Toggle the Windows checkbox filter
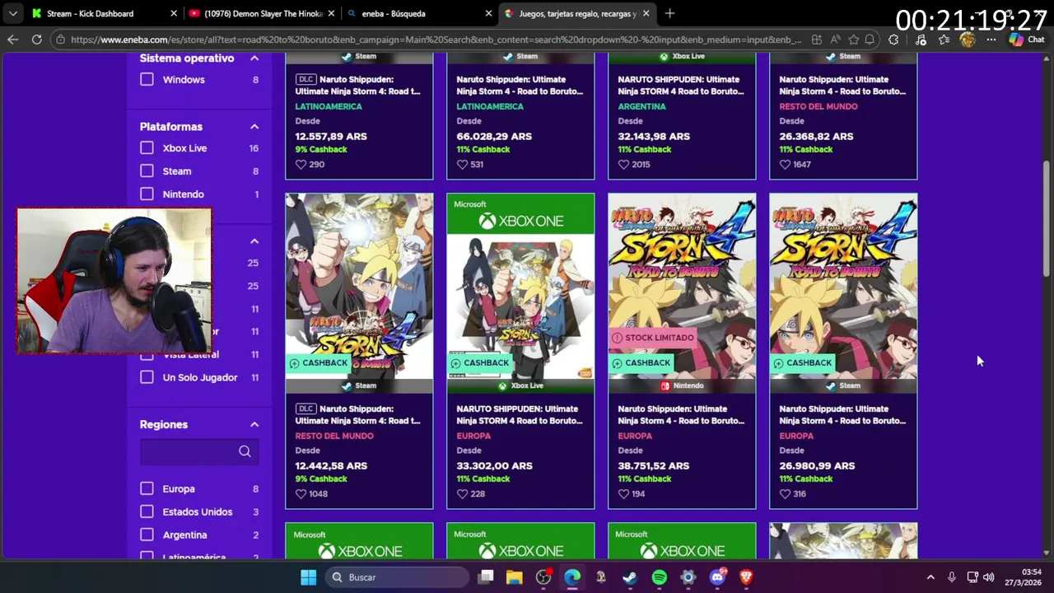Screen dimensions: 1054x593 [147, 80]
